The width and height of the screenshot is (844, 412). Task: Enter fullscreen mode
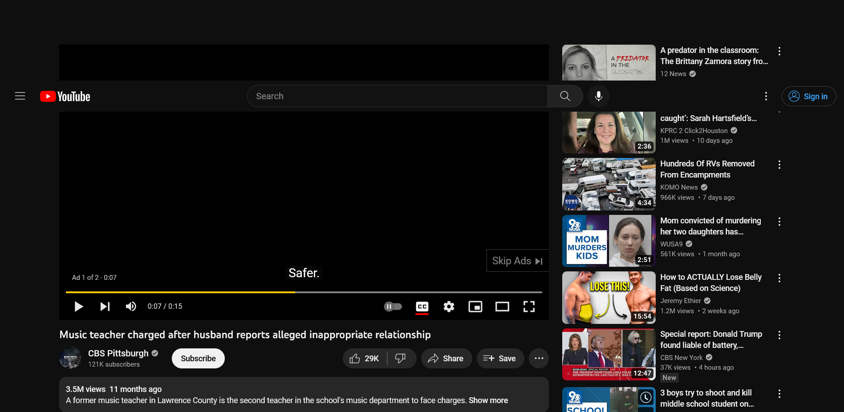(x=529, y=307)
